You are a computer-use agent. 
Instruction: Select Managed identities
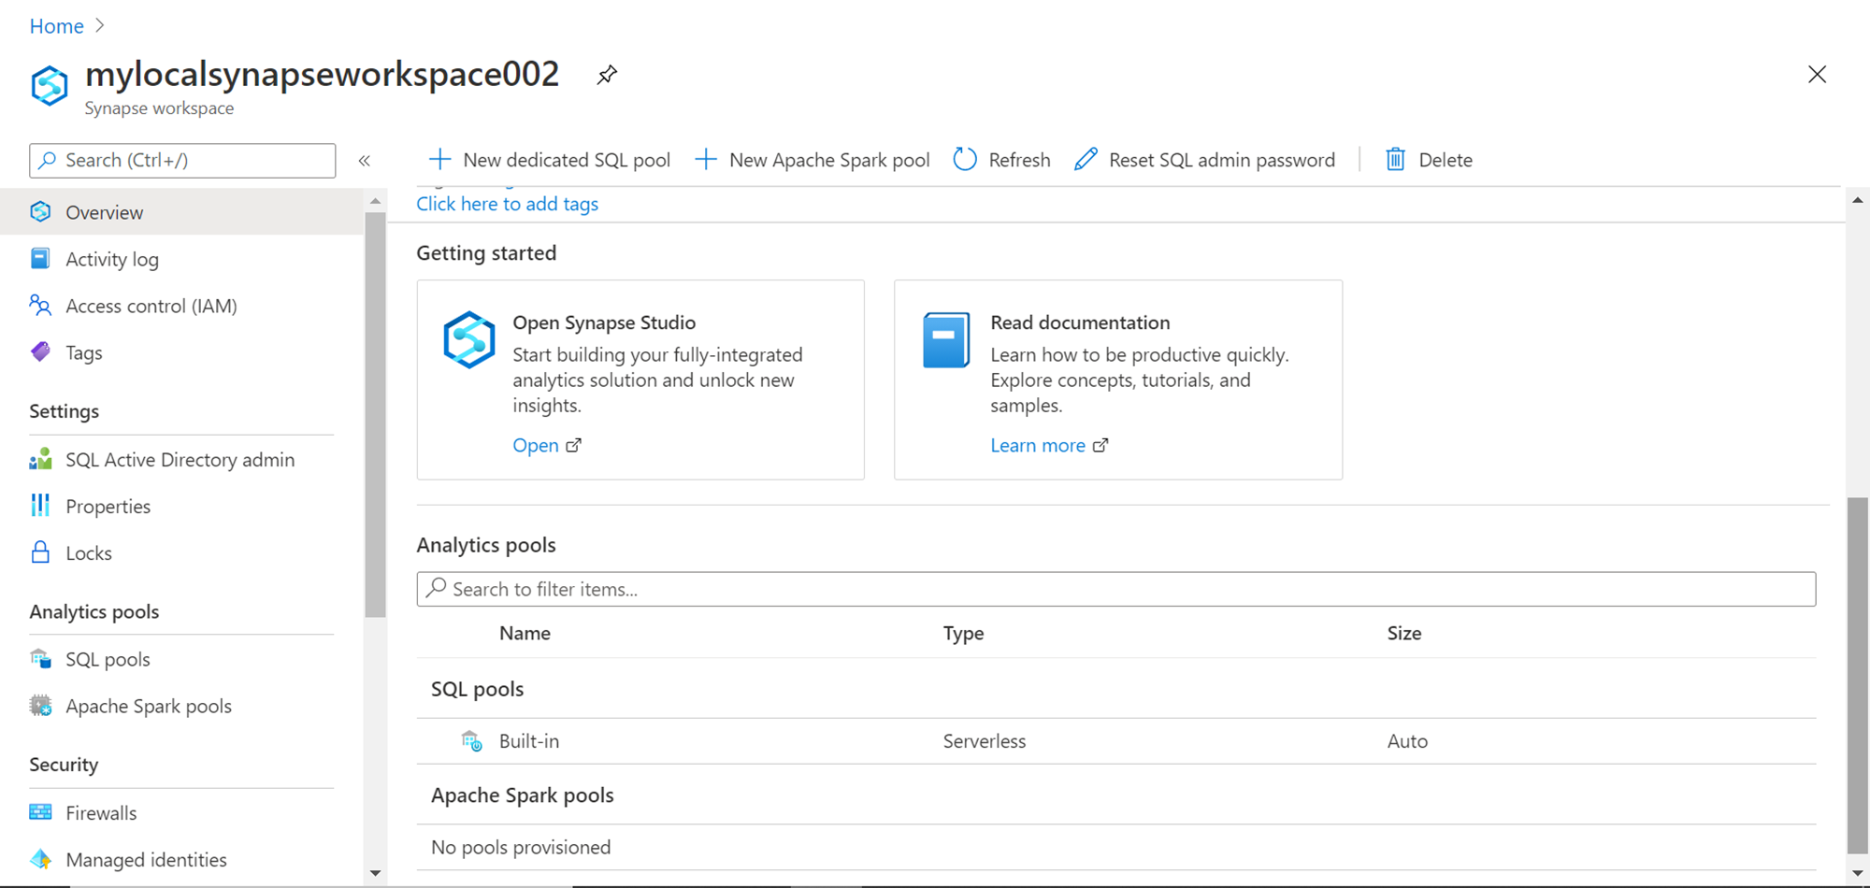(146, 859)
